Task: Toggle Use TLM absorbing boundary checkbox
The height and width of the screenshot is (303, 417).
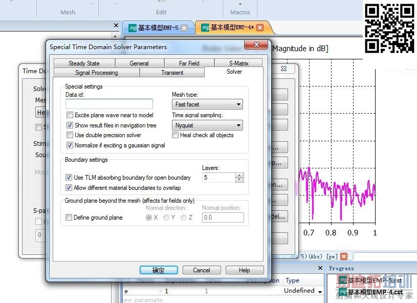Action: coord(69,177)
